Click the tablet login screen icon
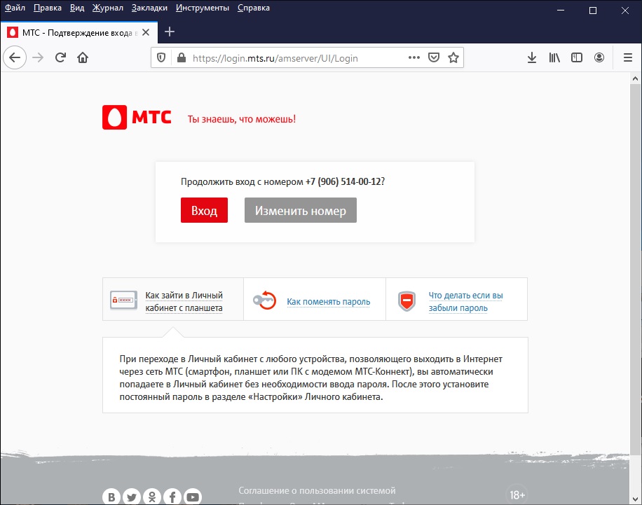The width and height of the screenshot is (642, 505). click(123, 300)
